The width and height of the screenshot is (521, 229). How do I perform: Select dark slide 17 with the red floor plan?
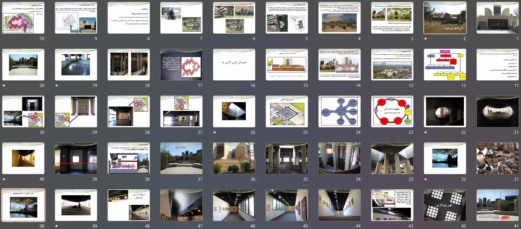pyautogui.click(x=181, y=65)
